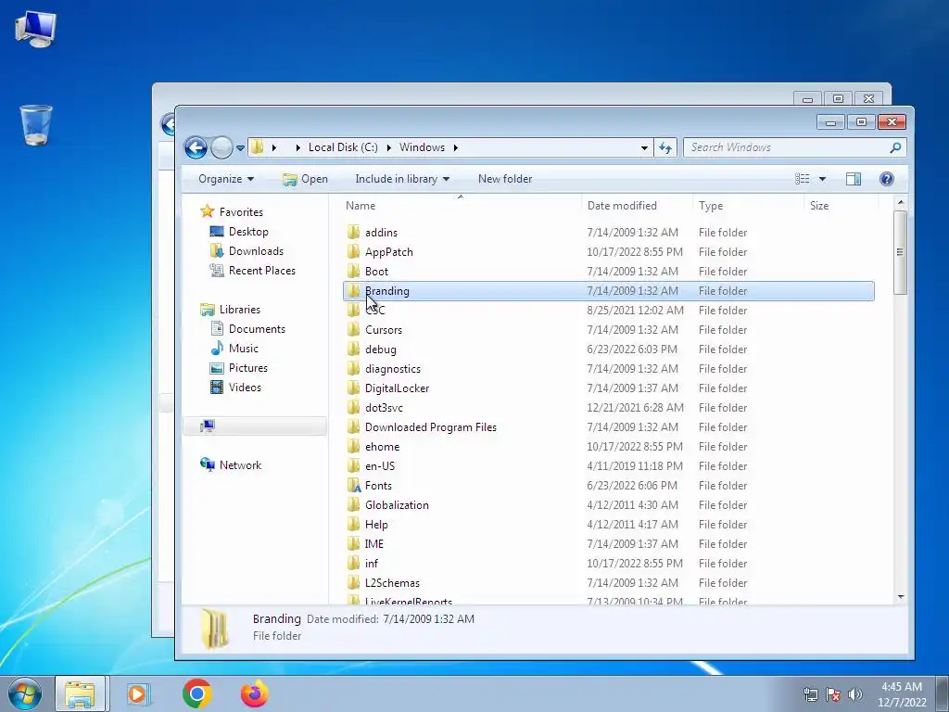Launch Google Chrome from the taskbar
The image size is (949, 712).
[x=196, y=693]
